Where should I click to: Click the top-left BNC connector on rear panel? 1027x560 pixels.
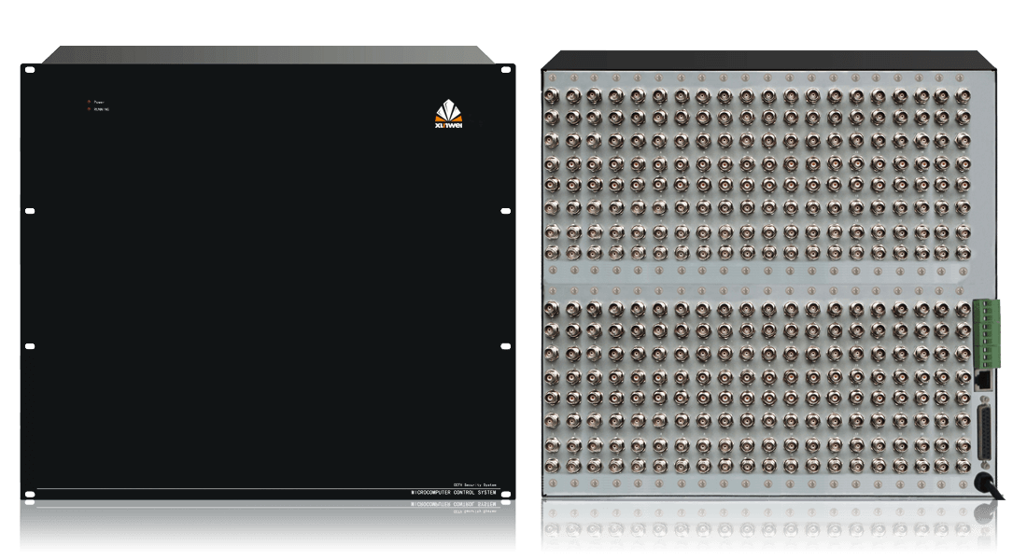pos(550,96)
